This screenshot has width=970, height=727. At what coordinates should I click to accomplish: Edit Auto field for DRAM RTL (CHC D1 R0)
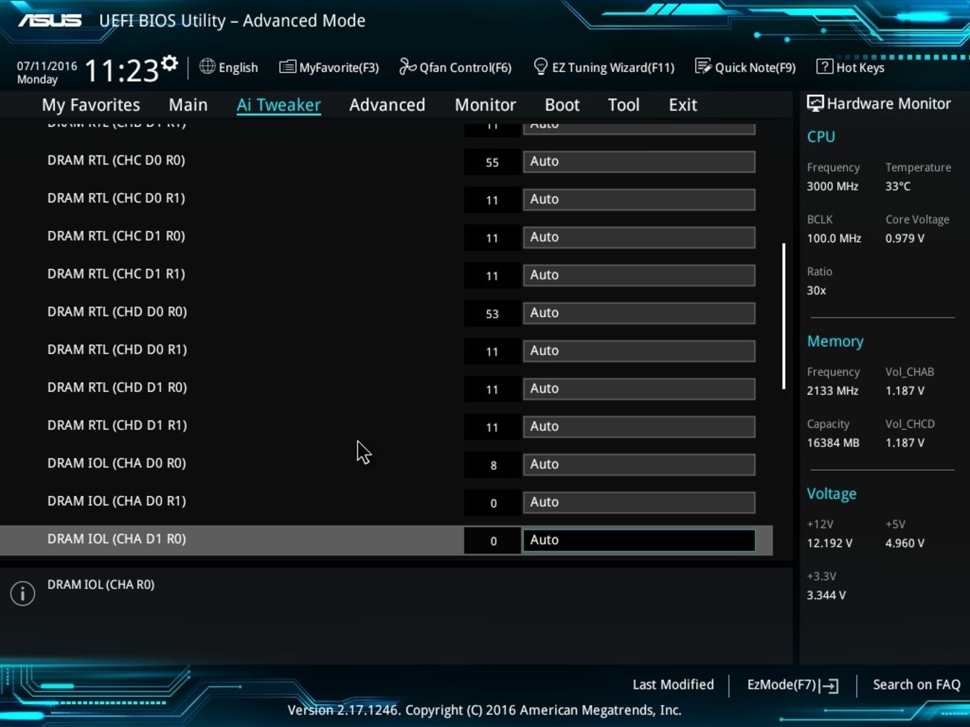coord(639,237)
